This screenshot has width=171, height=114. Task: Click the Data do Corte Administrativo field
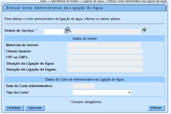click(83, 86)
